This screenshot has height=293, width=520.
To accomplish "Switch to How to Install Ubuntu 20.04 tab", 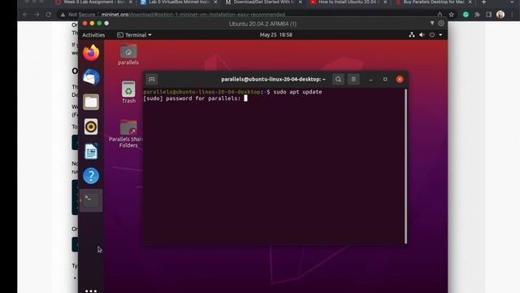I will [x=349, y=2].
